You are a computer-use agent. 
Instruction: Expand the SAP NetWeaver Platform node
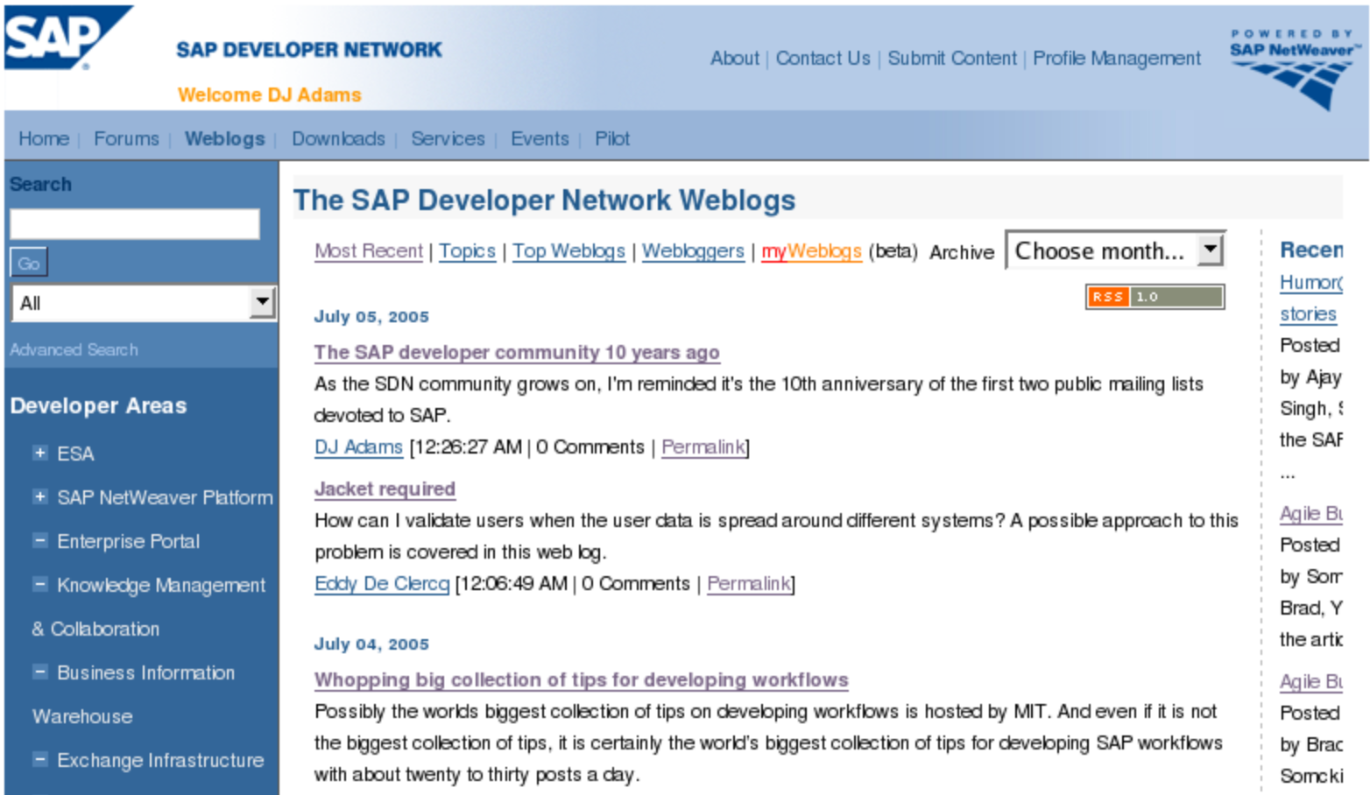click(x=39, y=496)
